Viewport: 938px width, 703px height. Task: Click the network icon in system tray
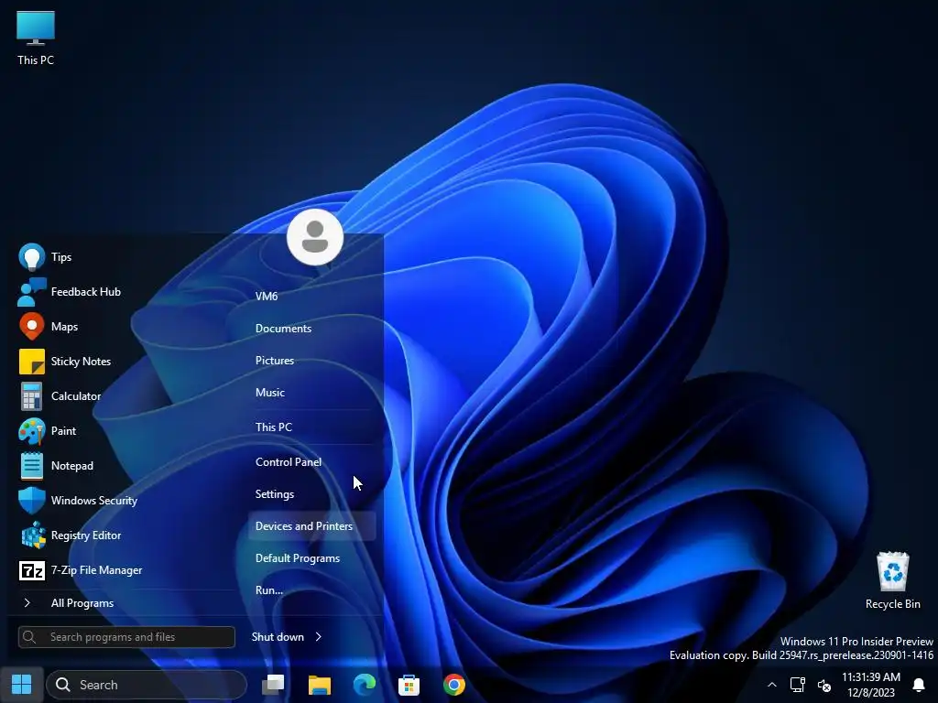coord(798,685)
